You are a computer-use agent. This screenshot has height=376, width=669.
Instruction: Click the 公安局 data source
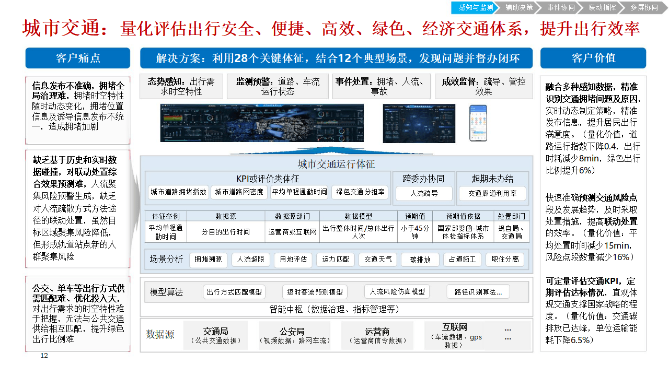[294, 335]
